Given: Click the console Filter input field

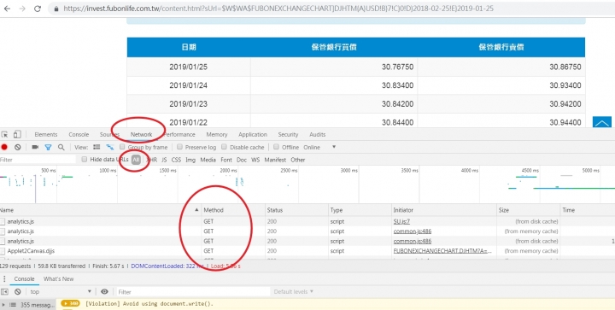Looking at the screenshot, I should coord(193,291).
